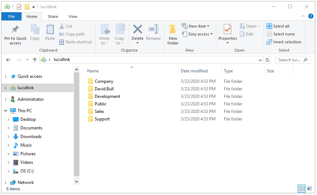The height and width of the screenshot is (195, 317).
Task: Collapse the ribbon using the chevron
Action: tap(303, 16)
